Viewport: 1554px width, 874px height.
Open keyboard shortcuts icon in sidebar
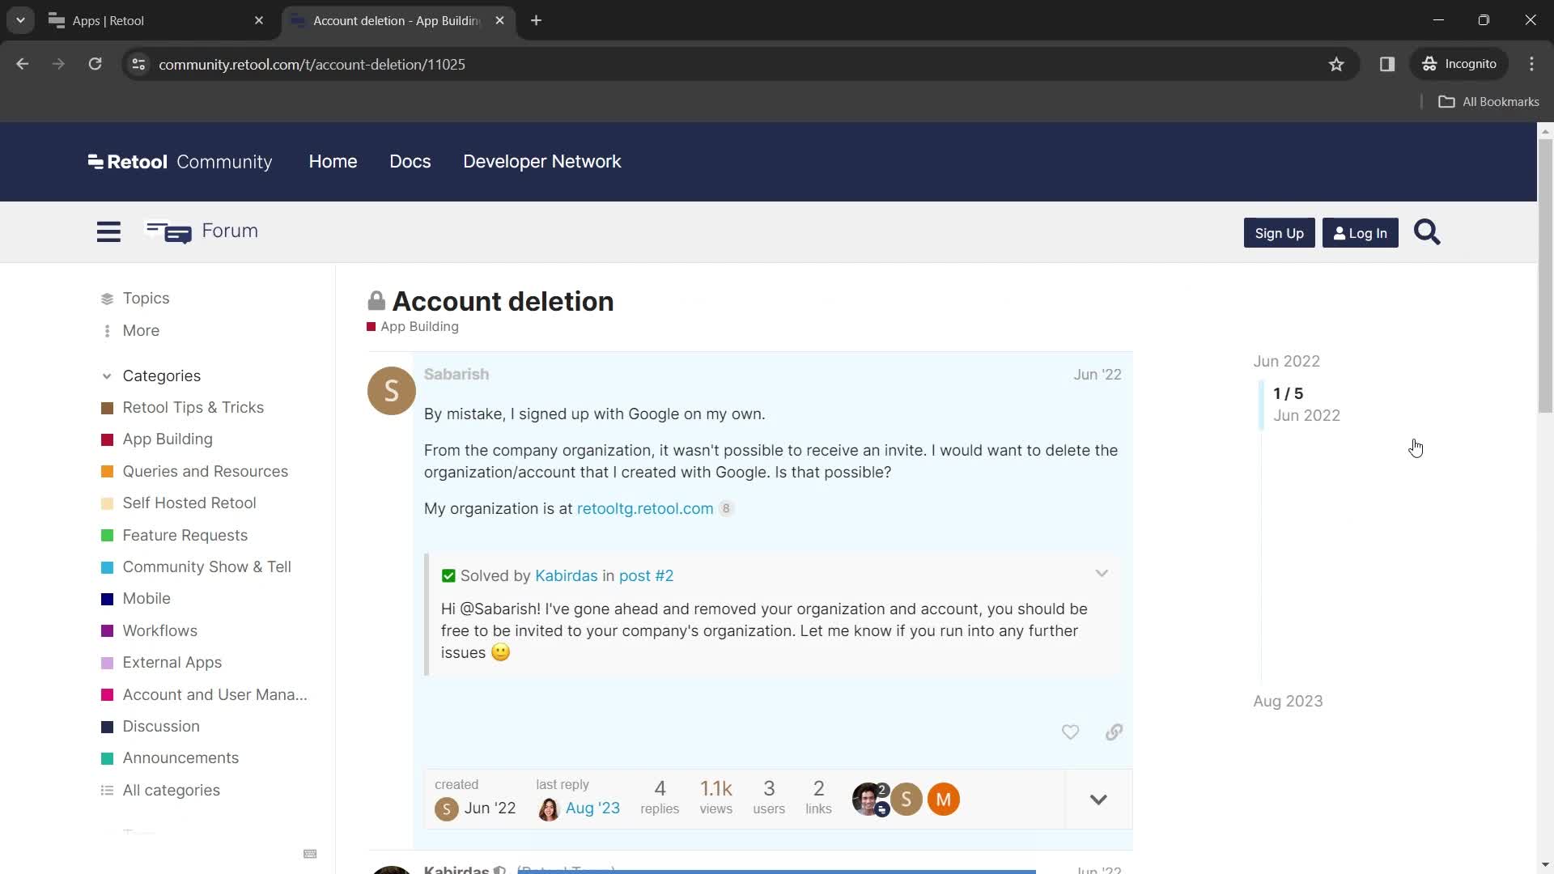pos(310,854)
